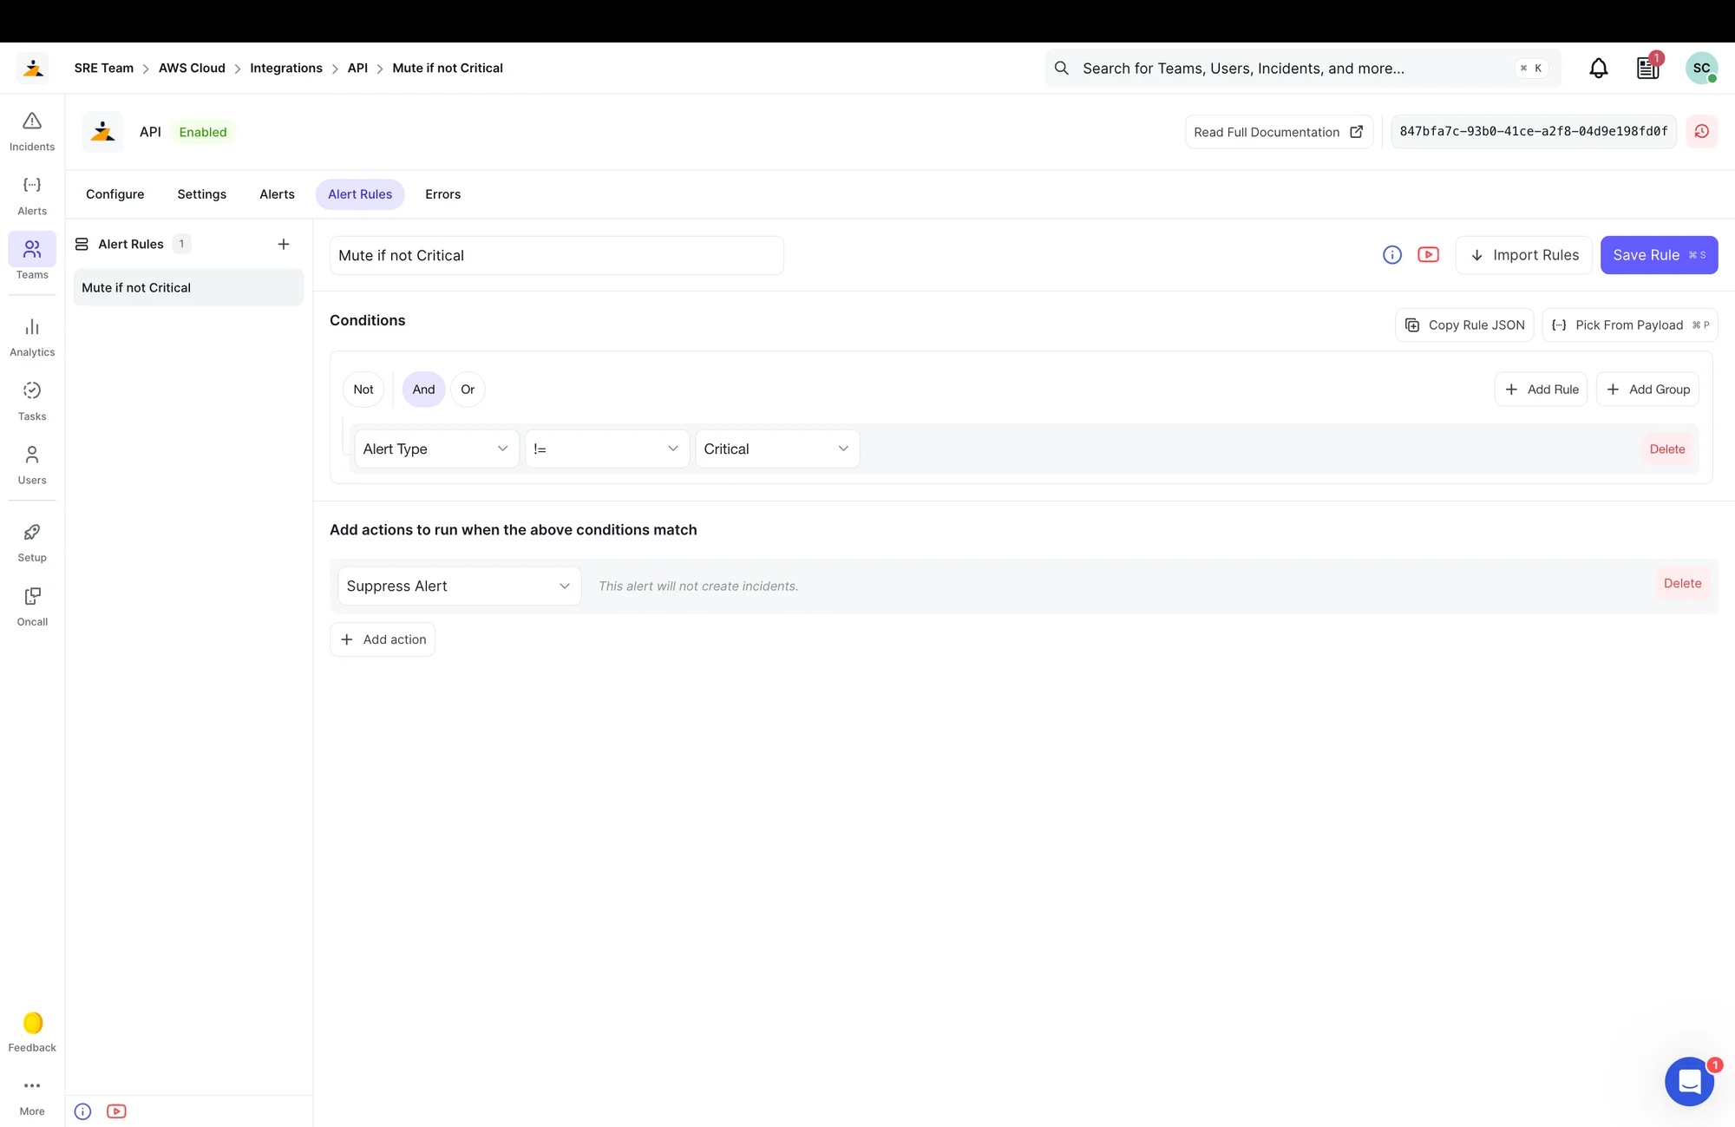Switch to the Errors tab
The width and height of the screenshot is (1735, 1127).
[x=442, y=194]
